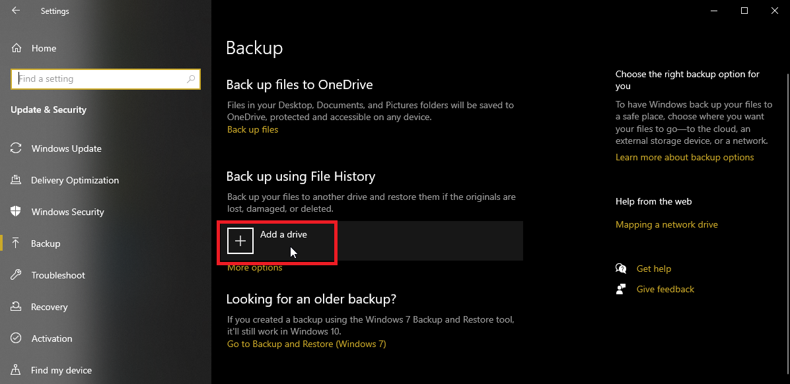Image resolution: width=790 pixels, height=384 pixels.
Task: Click the Recovery icon in sidebar
Action: (x=17, y=307)
